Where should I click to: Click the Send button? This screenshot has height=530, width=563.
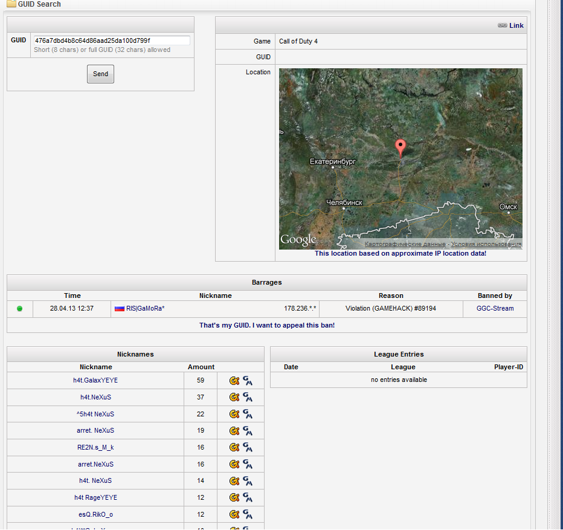100,74
